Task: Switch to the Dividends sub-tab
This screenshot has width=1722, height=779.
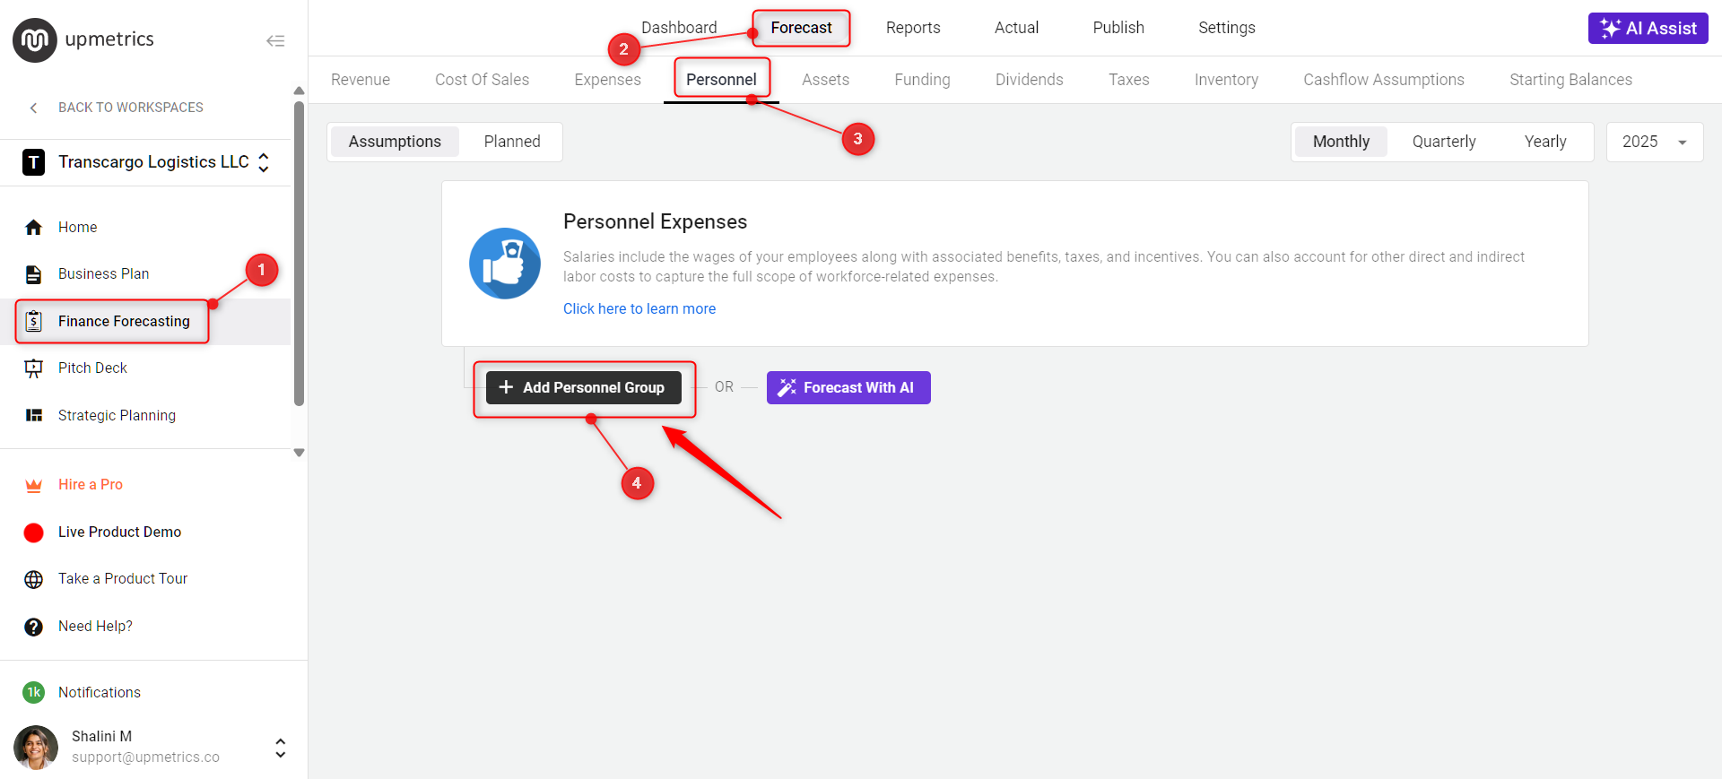Action: coord(1029,80)
